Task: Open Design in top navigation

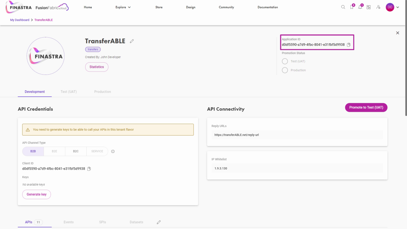Action: click(191, 7)
